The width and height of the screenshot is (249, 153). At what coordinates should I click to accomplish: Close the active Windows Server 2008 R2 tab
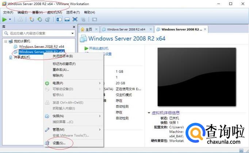(205, 29)
